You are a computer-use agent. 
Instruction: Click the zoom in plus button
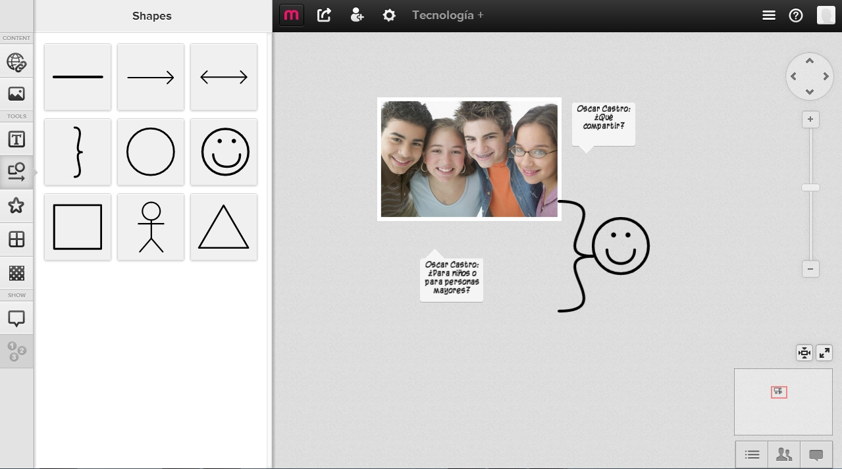(x=810, y=120)
